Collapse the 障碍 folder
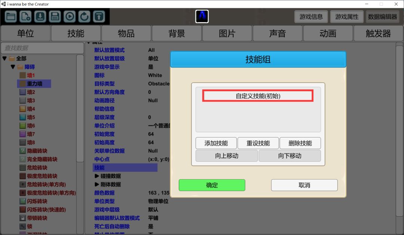 (13, 67)
